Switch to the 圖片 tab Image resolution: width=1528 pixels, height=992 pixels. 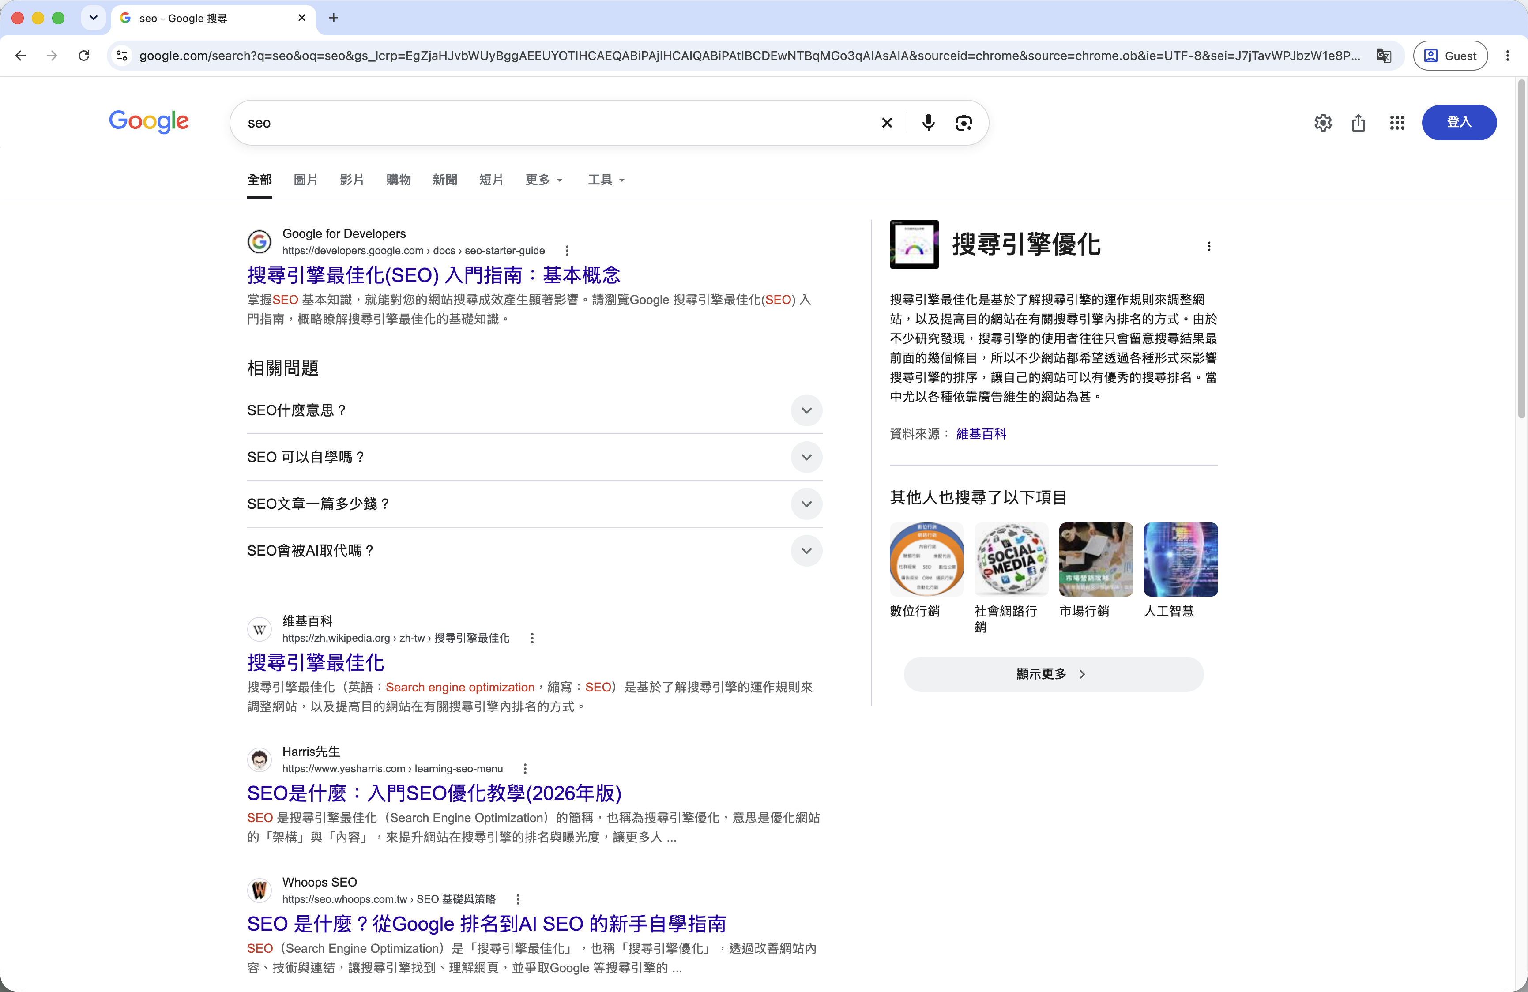(305, 180)
